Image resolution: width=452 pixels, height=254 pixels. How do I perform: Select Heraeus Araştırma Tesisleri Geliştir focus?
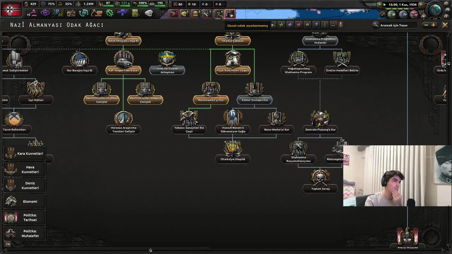[x=123, y=122]
